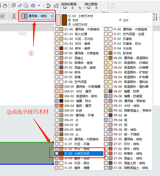Click the home icon in top toolbar
160x176 pixels.
[x=5, y=6]
